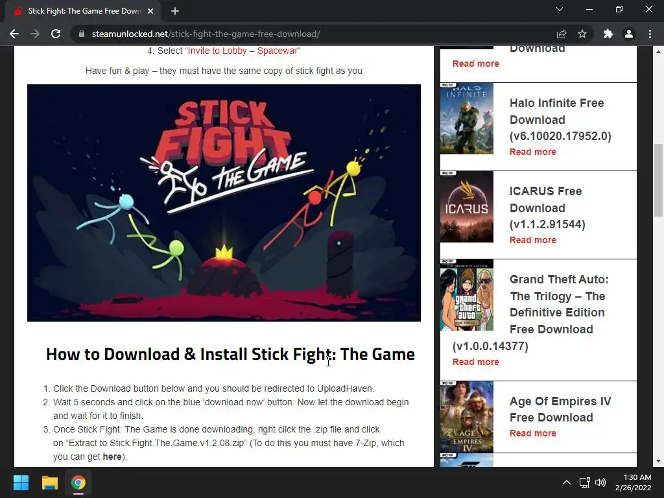The width and height of the screenshot is (664, 498).
Task: Open Halo Infinite cover thumbnail
Action: click(x=467, y=119)
